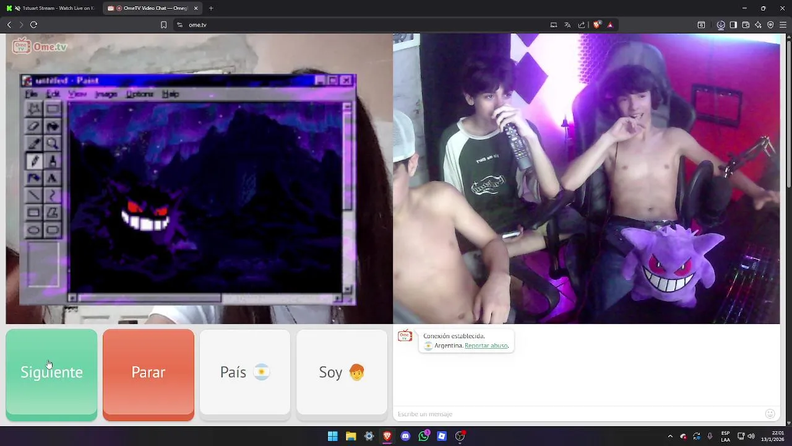Image resolution: width=792 pixels, height=446 pixels.
Task: Close the OmeTV Video Chat tab
Action: click(x=196, y=8)
